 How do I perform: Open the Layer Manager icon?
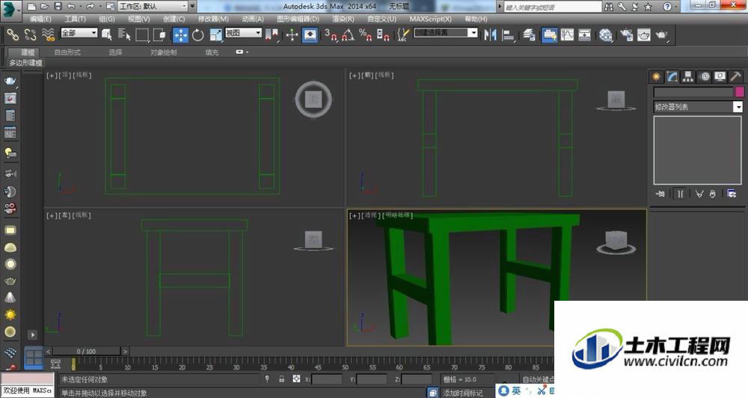(529, 34)
